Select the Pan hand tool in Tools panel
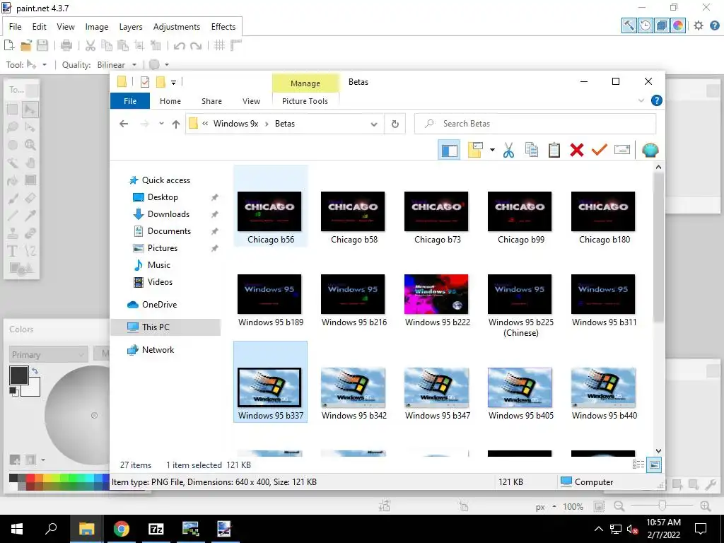 pos(30,163)
